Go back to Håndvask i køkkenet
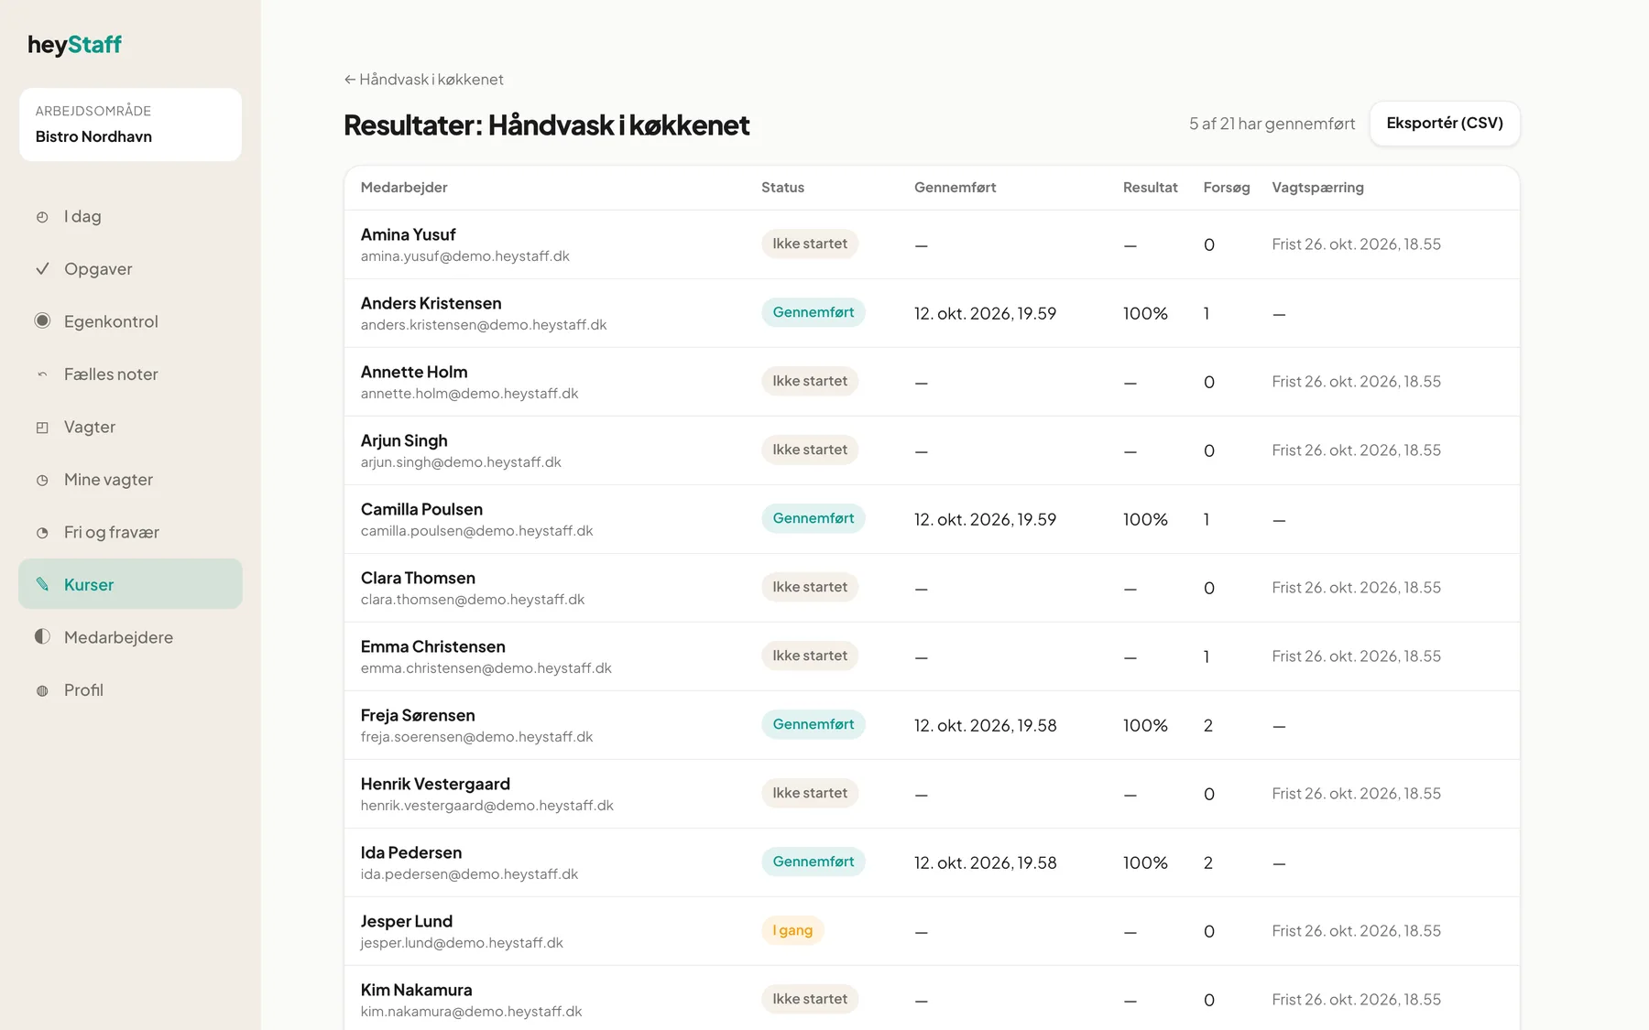The width and height of the screenshot is (1649, 1030). [424, 80]
